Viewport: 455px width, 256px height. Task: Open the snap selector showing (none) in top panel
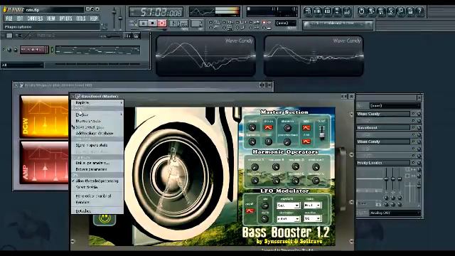[286, 23]
